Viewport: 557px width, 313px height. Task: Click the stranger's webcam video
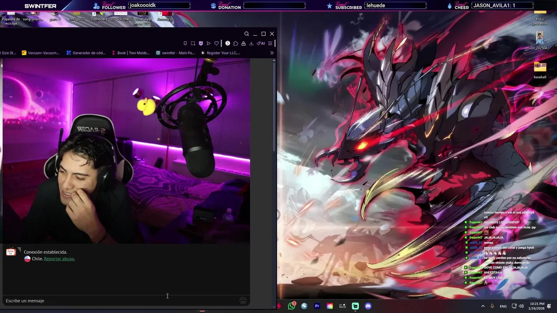[125, 151]
